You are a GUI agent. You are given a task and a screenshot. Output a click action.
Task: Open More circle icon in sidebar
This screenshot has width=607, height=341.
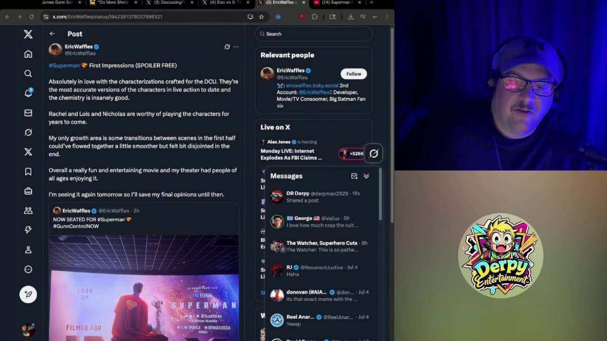(28, 269)
